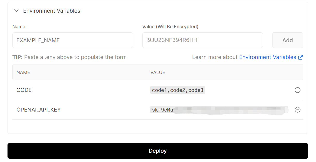316x162 pixels.
Task: Click the black Deploy button
Action: tap(158, 151)
